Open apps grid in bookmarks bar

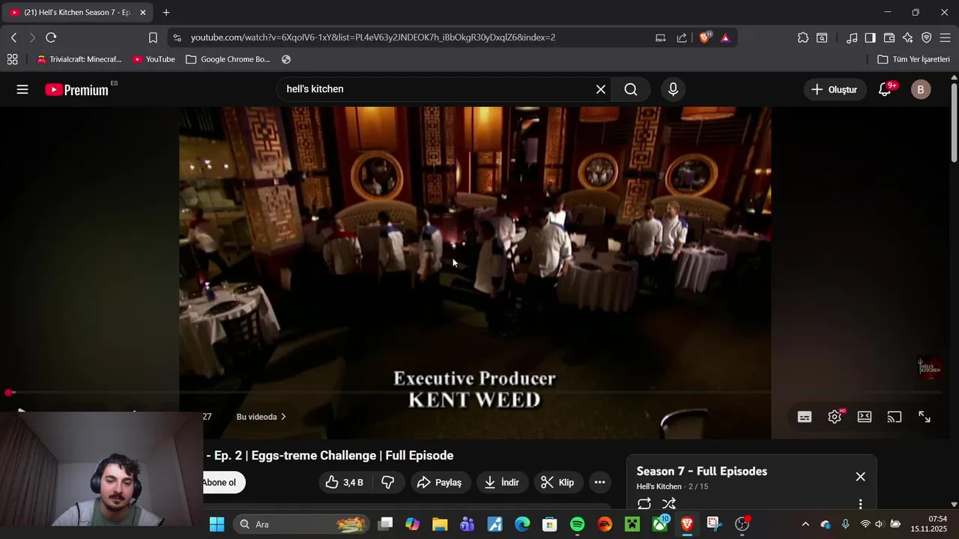[12, 59]
